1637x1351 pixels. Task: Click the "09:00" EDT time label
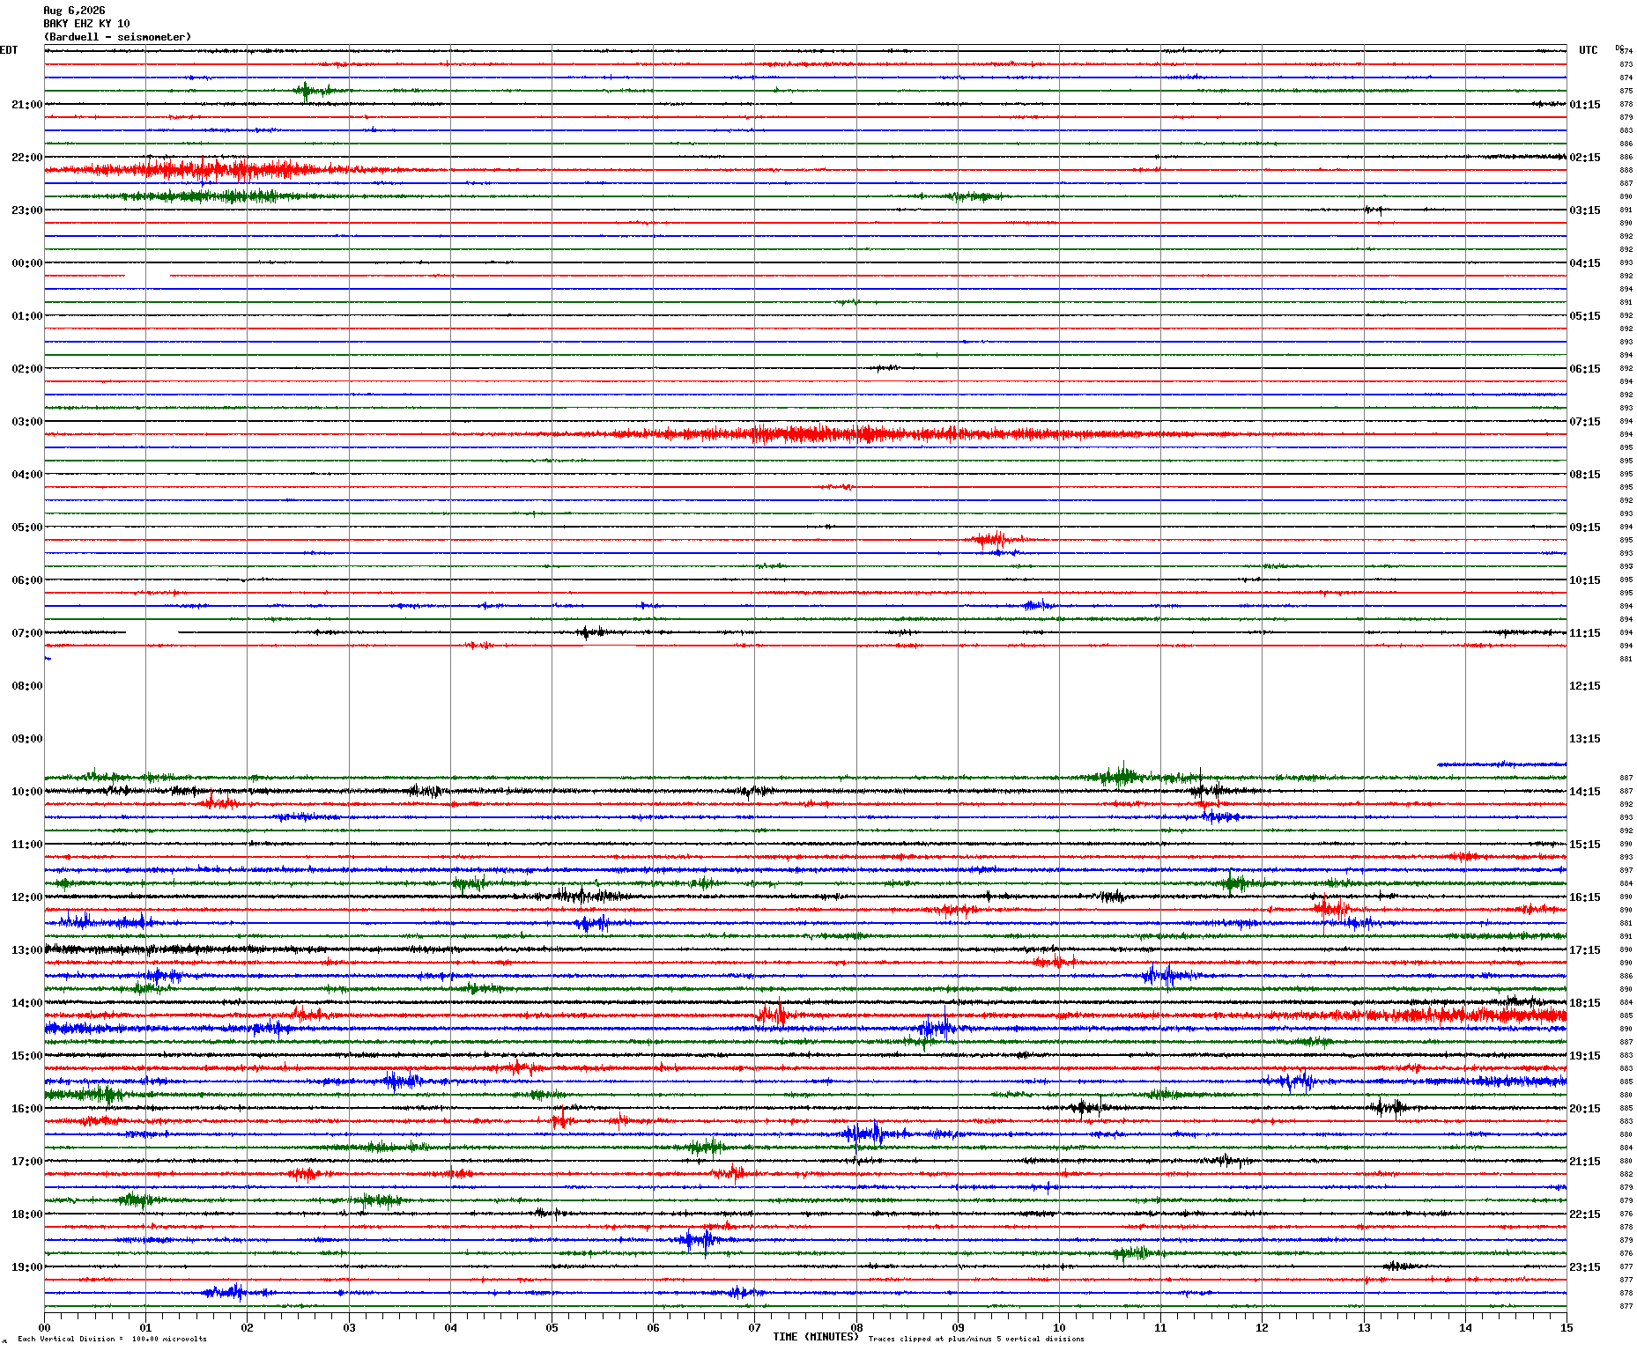pos(26,739)
